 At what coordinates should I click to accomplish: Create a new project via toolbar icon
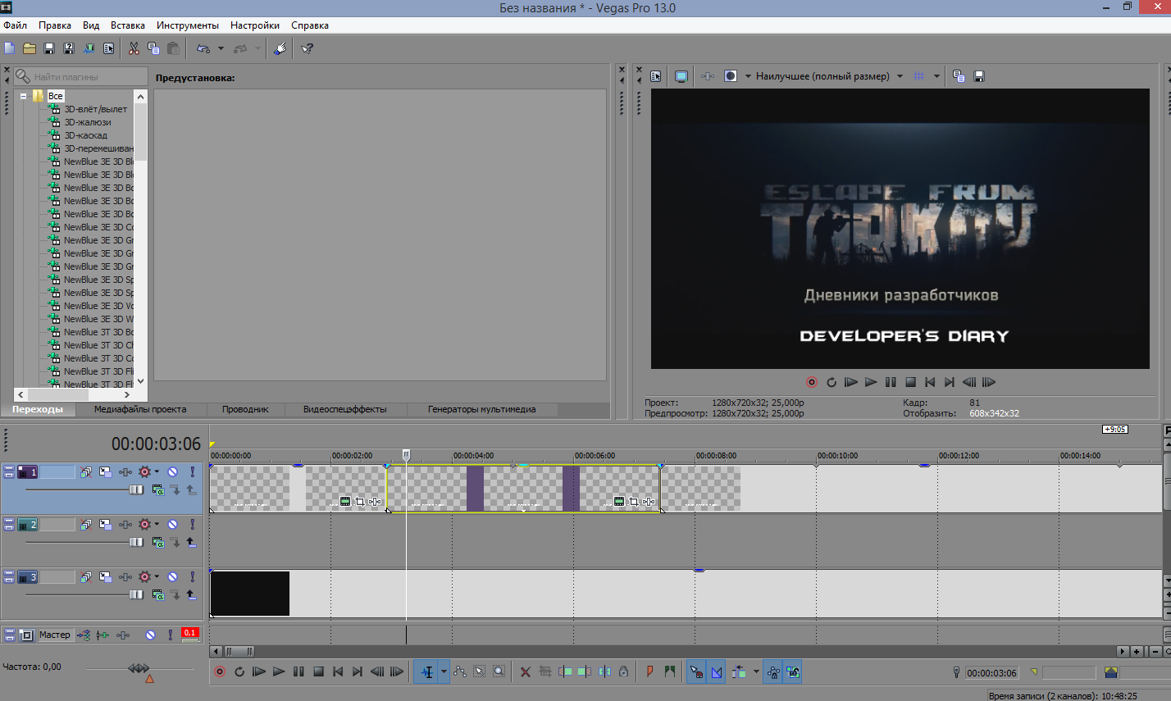pyautogui.click(x=10, y=48)
